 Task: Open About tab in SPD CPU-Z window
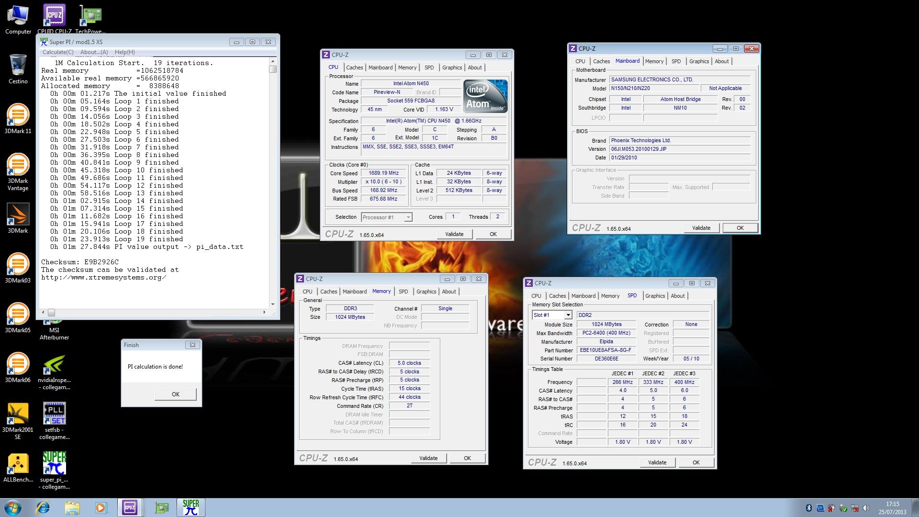677,296
